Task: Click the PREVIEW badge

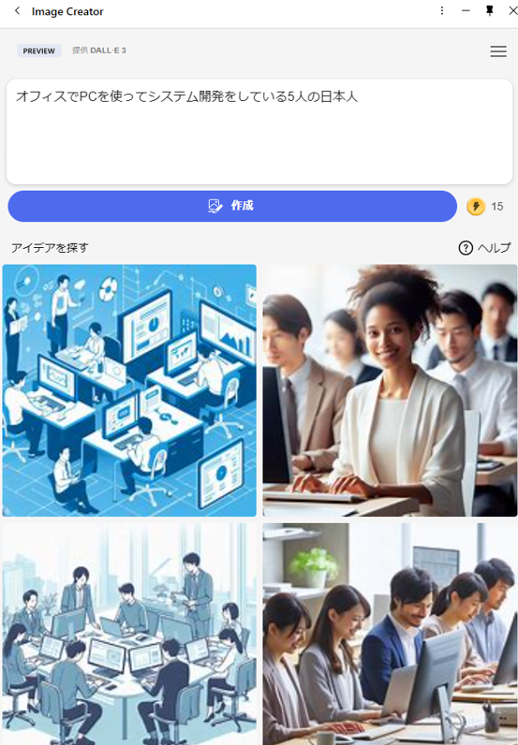Action: click(39, 51)
